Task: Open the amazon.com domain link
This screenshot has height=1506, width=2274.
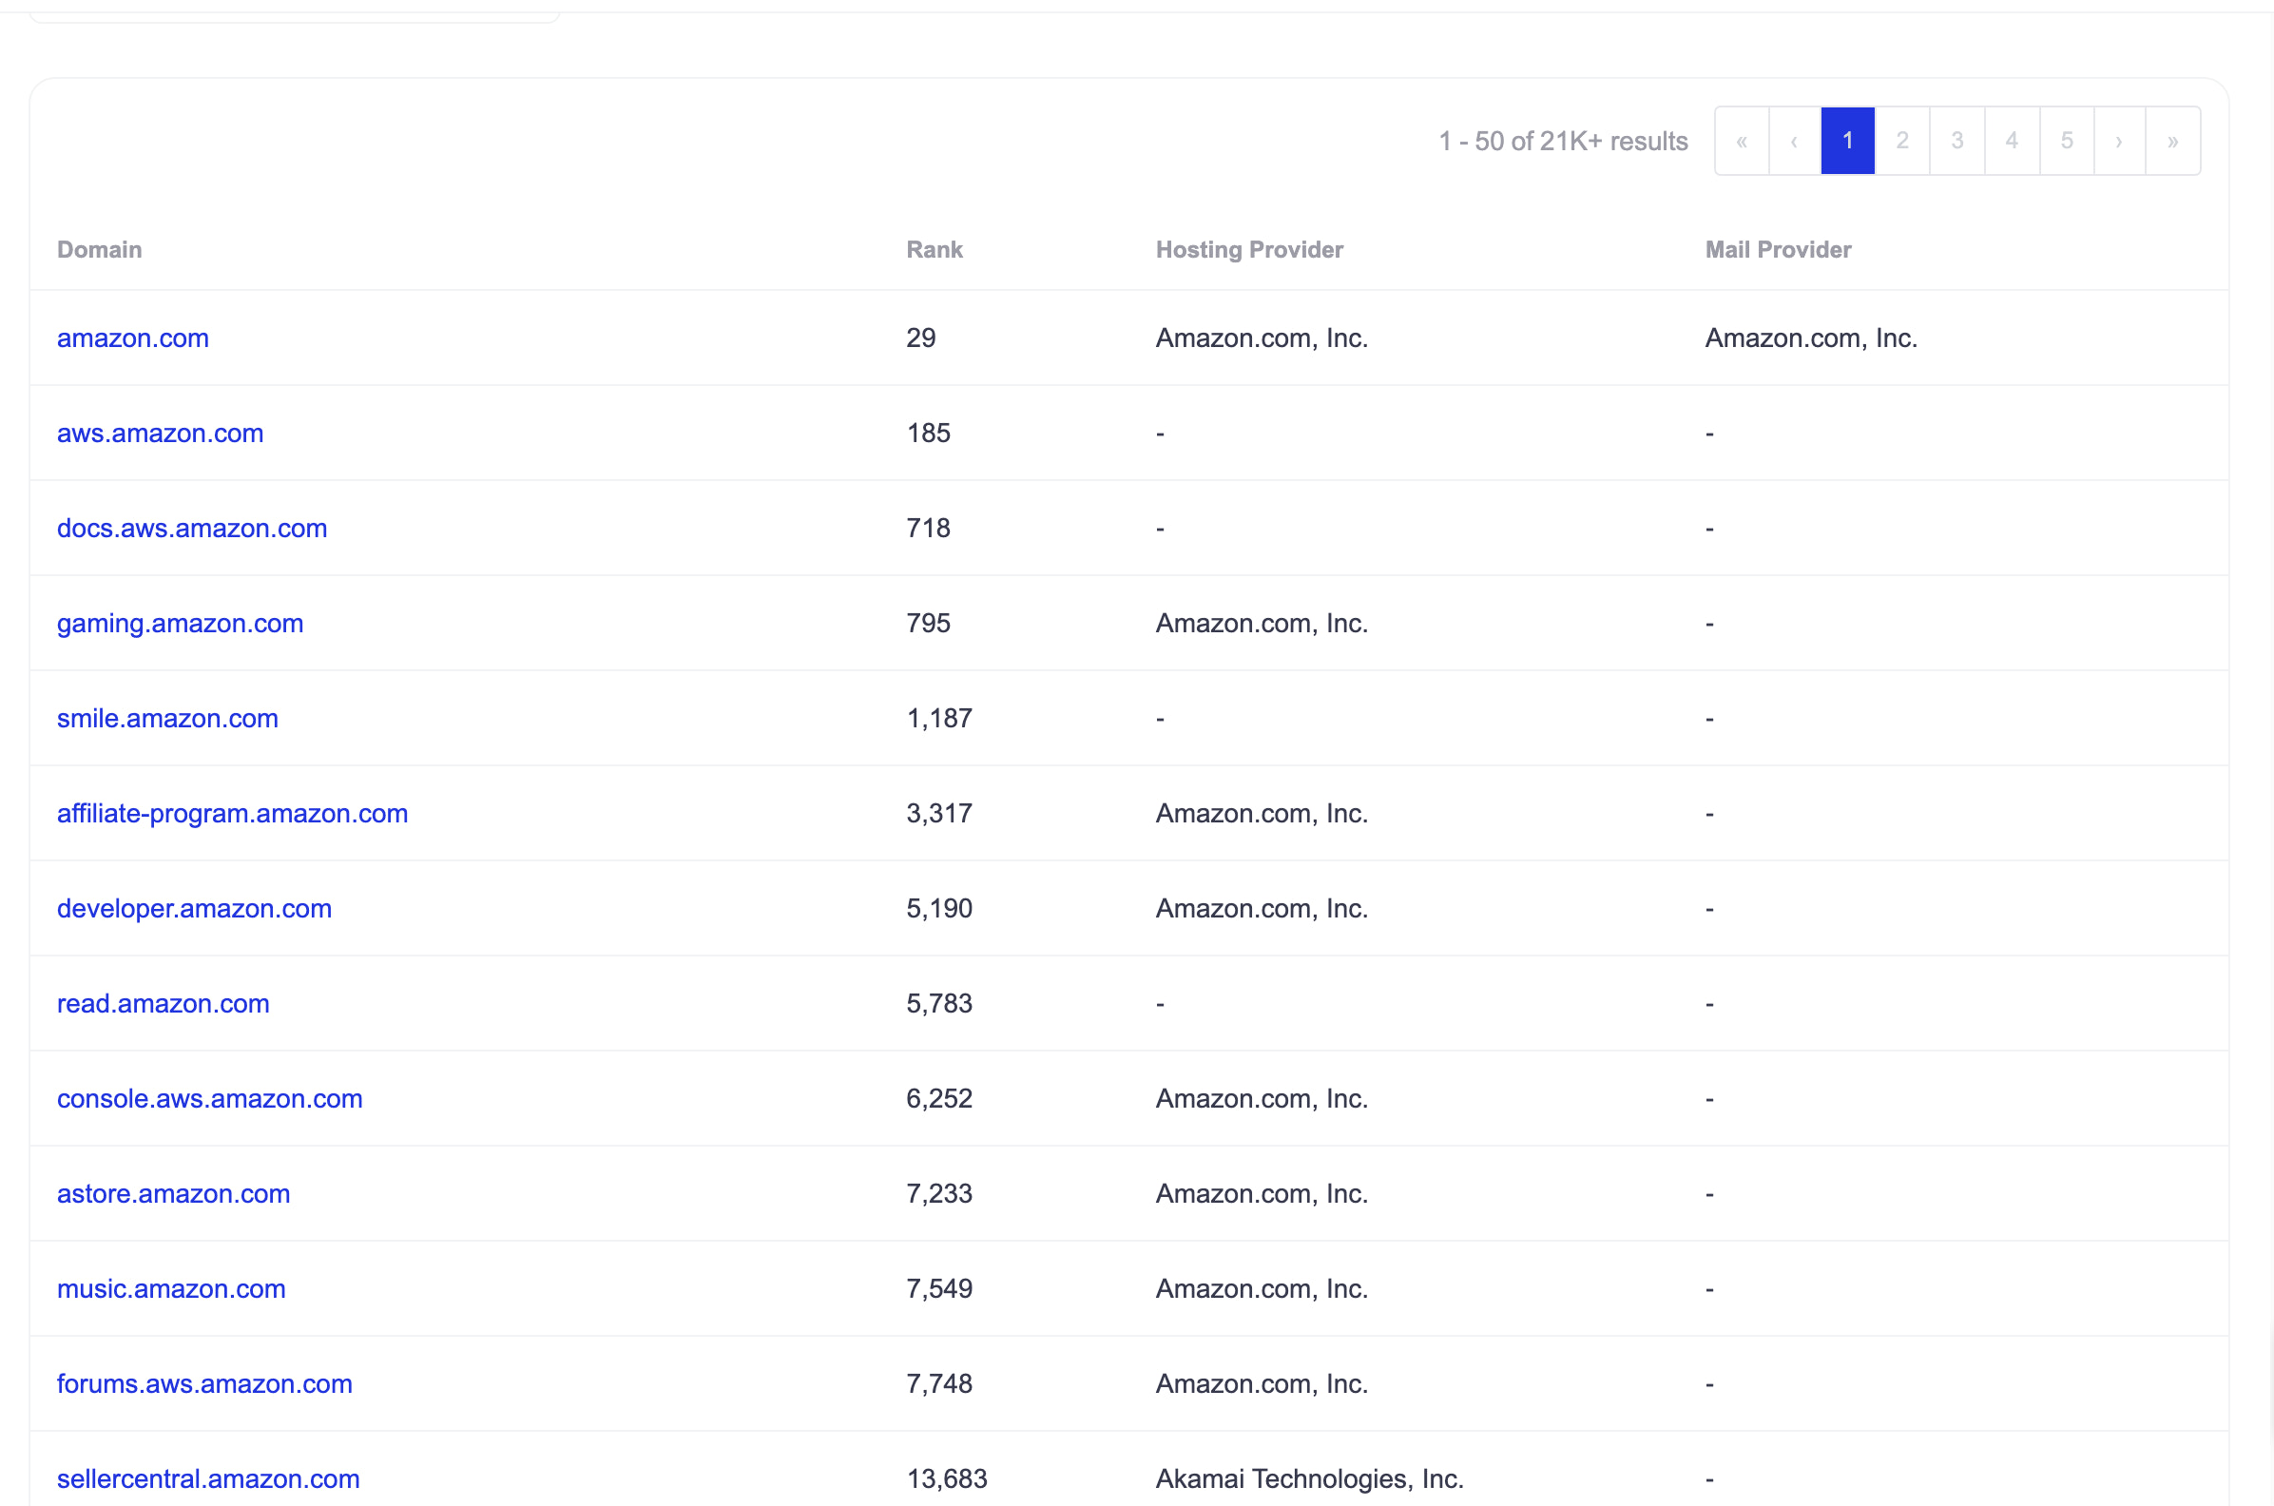Action: pos(132,338)
